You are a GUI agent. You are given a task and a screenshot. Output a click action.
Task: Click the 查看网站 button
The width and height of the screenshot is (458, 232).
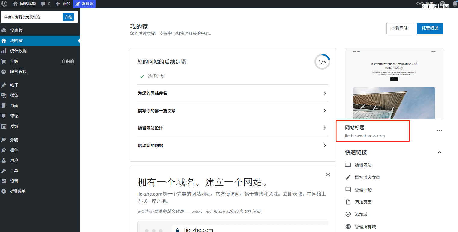(399, 28)
